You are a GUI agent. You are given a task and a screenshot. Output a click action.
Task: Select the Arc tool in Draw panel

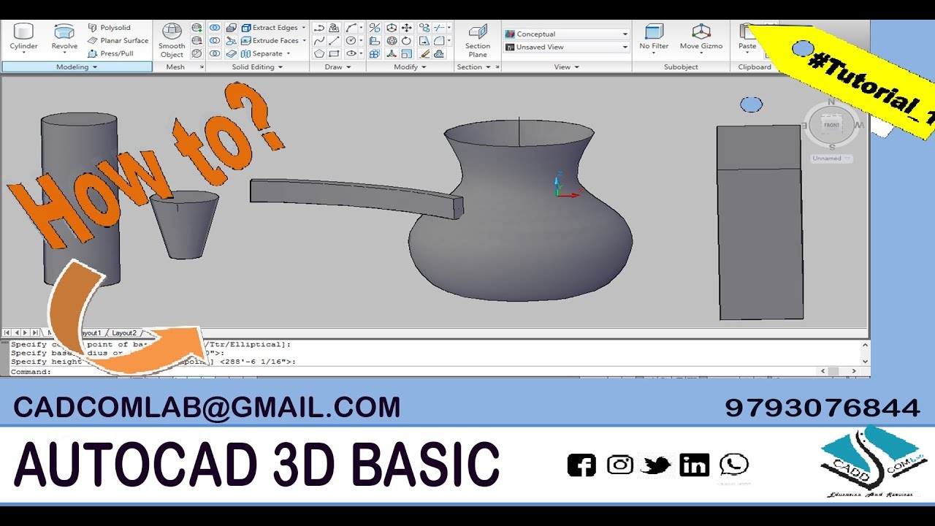coord(351,28)
